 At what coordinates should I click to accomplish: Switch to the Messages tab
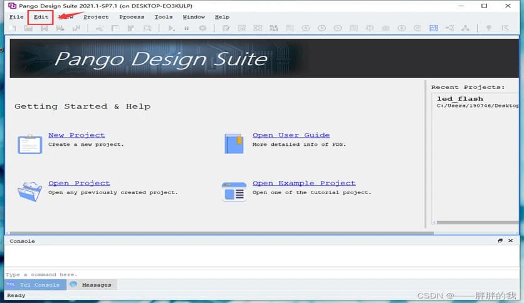click(92, 285)
